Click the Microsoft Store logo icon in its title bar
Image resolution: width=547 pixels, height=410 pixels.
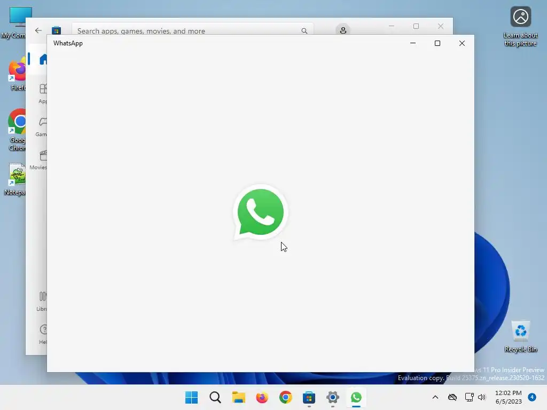pyautogui.click(x=56, y=30)
